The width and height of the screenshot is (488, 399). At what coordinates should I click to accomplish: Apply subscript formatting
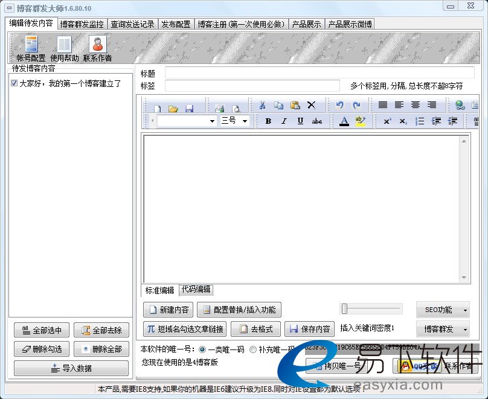click(403, 121)
